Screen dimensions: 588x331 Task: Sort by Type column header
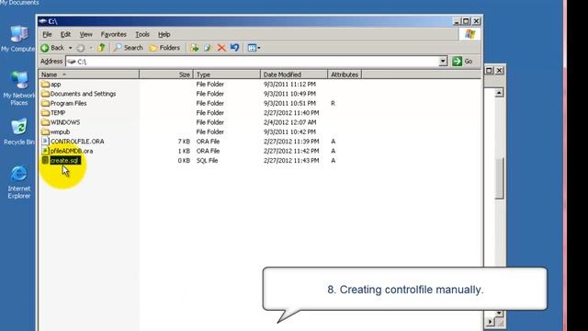[227, 74]
